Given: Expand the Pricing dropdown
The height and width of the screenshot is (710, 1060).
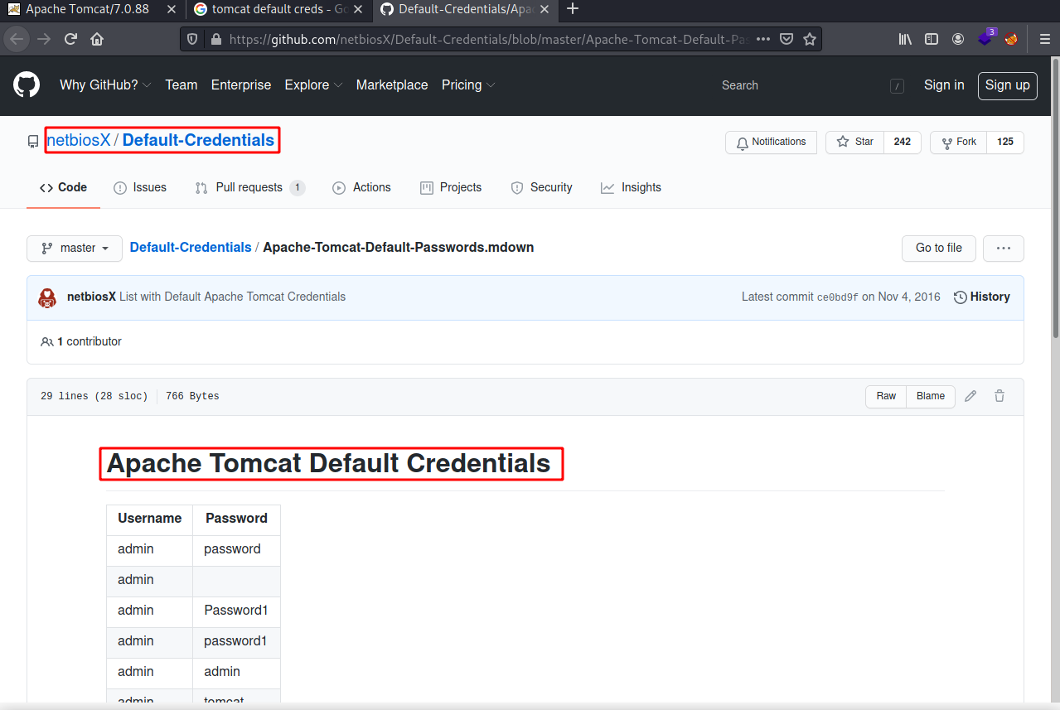Looking at the screenshot, I should point(468,85).
